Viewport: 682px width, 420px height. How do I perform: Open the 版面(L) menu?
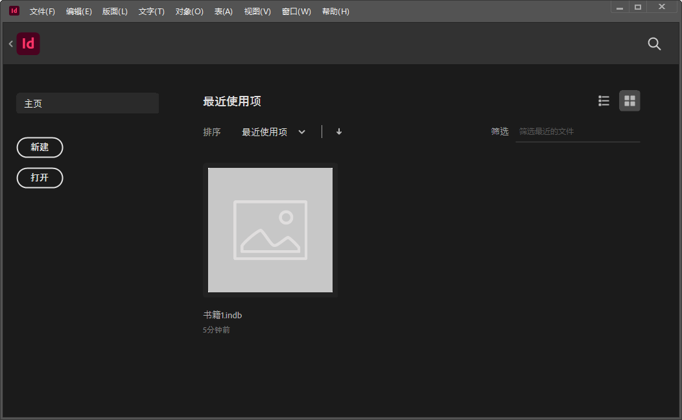[115, 12]
